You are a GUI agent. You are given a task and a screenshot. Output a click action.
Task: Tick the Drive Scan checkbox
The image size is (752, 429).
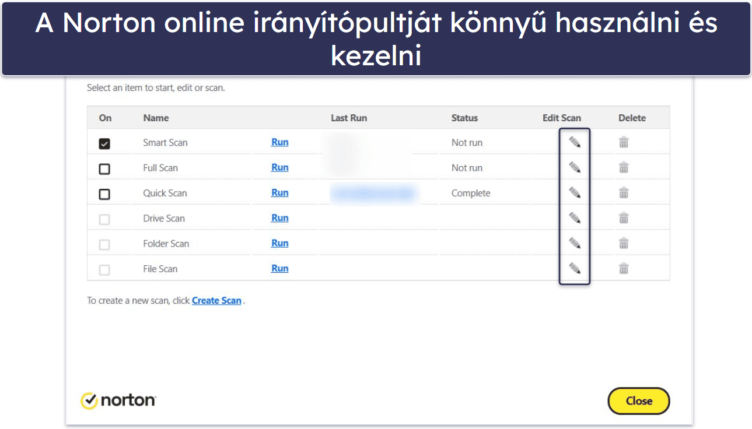(x=104, y=220)
